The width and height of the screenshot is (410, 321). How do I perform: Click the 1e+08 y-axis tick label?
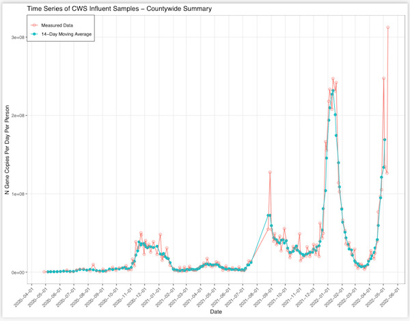pyautogui.click(x=25, y=194)
